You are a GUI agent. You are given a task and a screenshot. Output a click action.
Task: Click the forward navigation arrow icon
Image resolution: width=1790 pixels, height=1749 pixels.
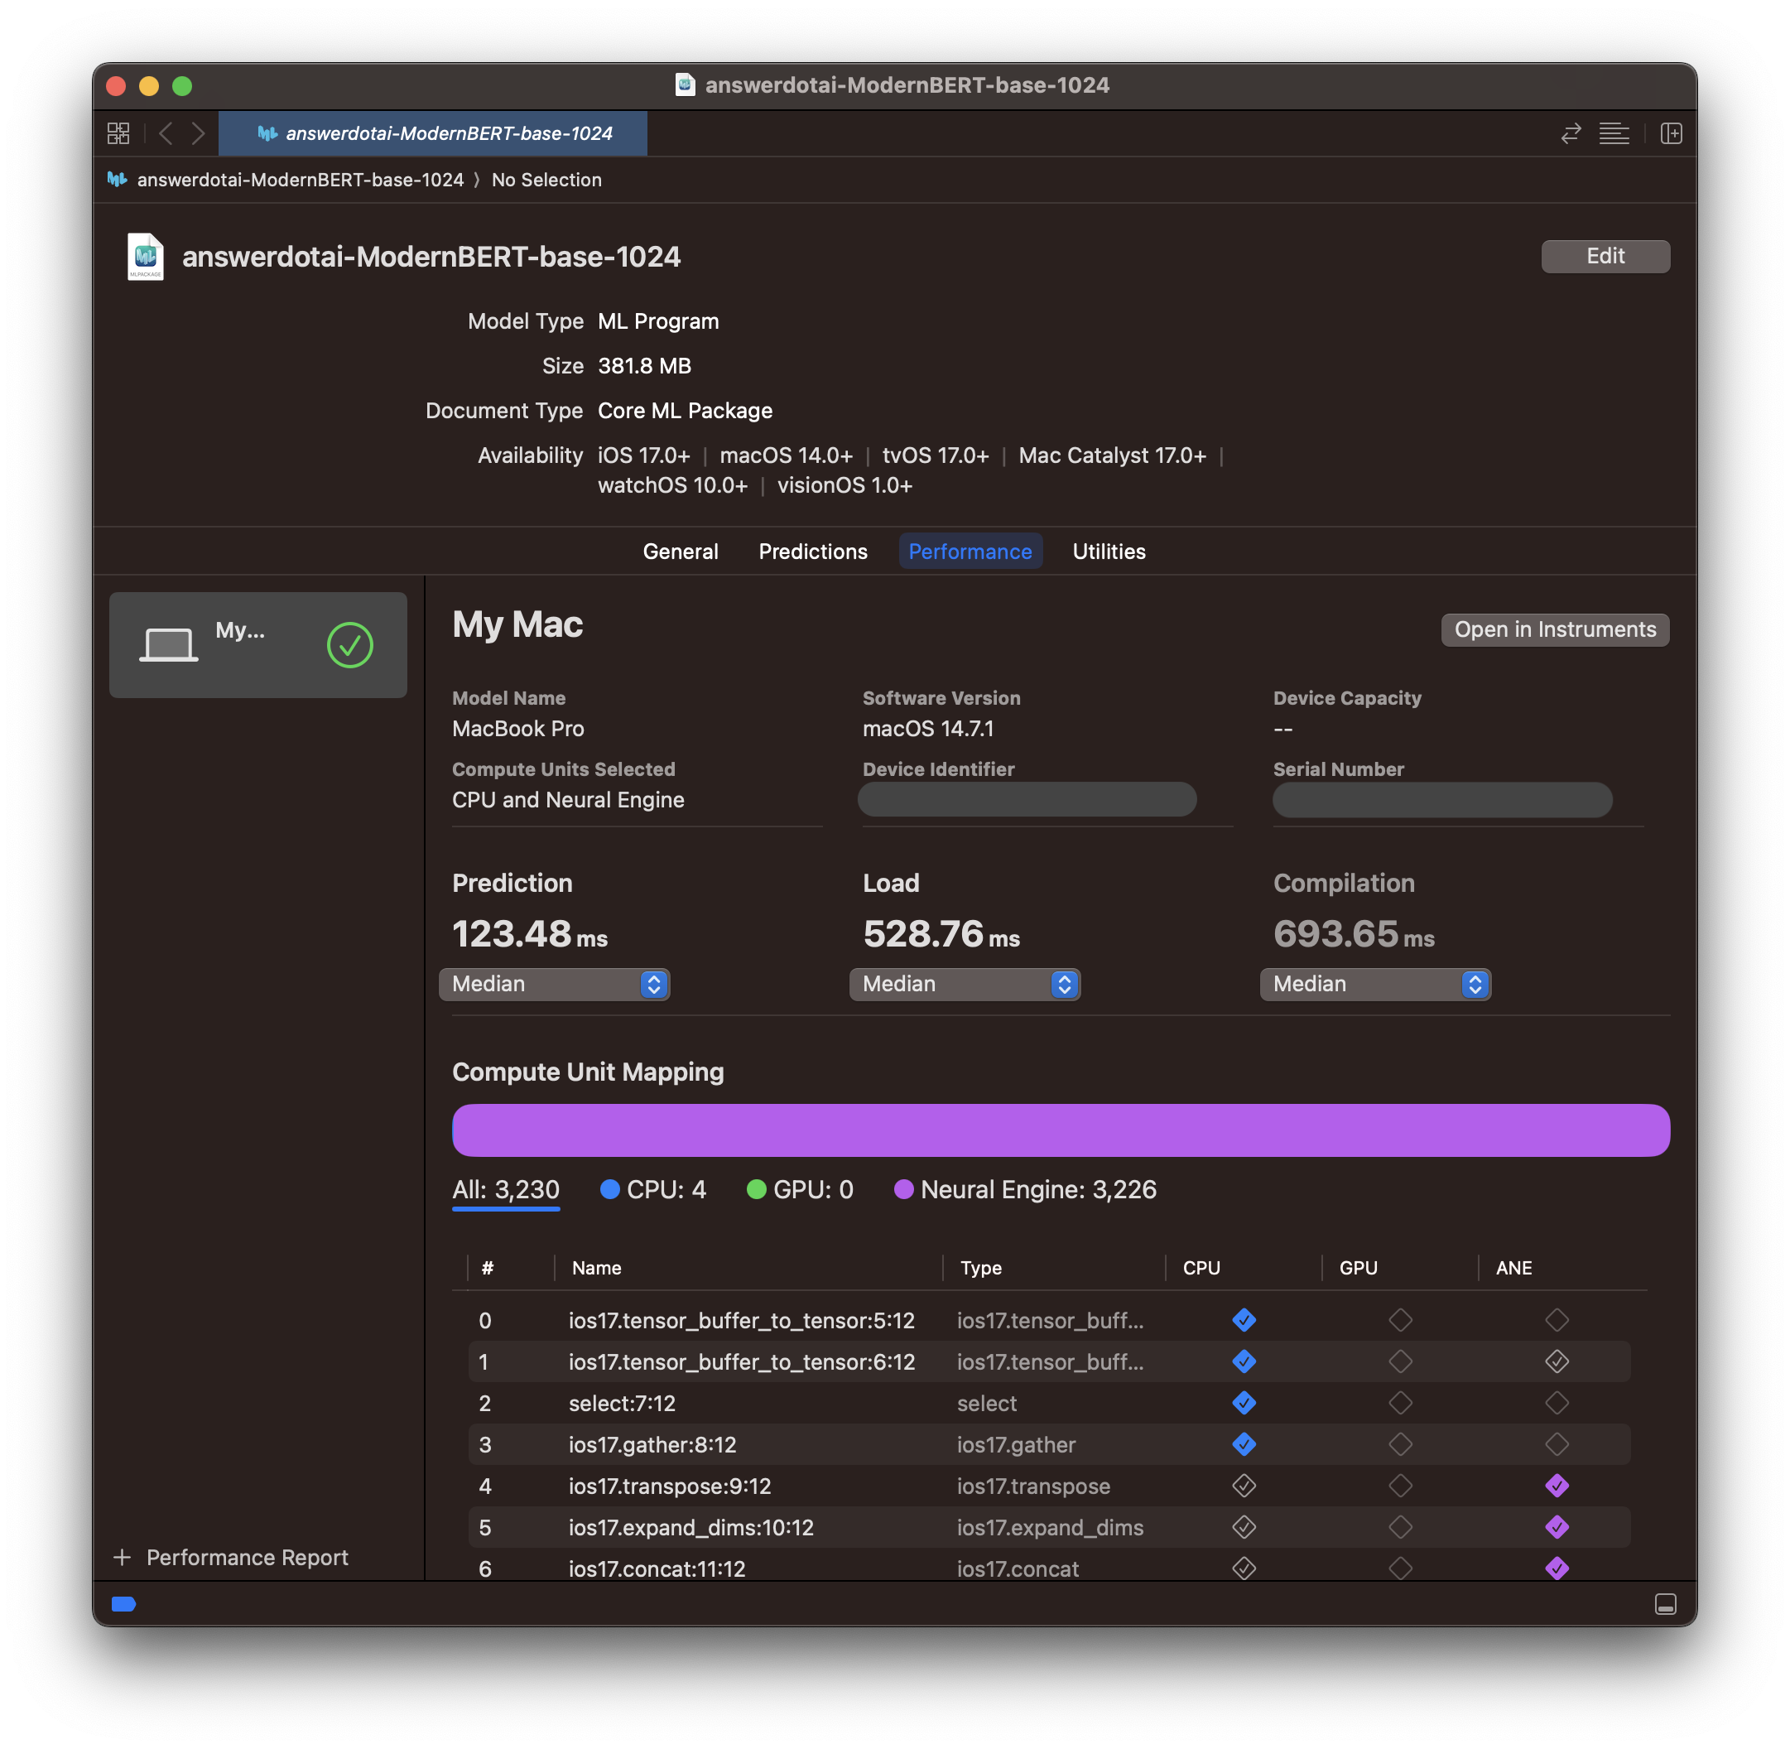click(199, 133)
